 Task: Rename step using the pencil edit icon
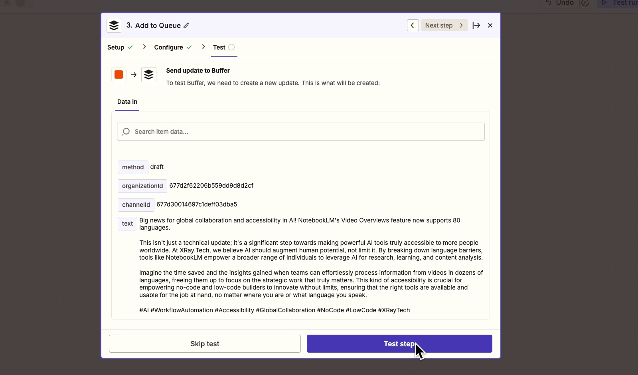click(x=186, y=26)
